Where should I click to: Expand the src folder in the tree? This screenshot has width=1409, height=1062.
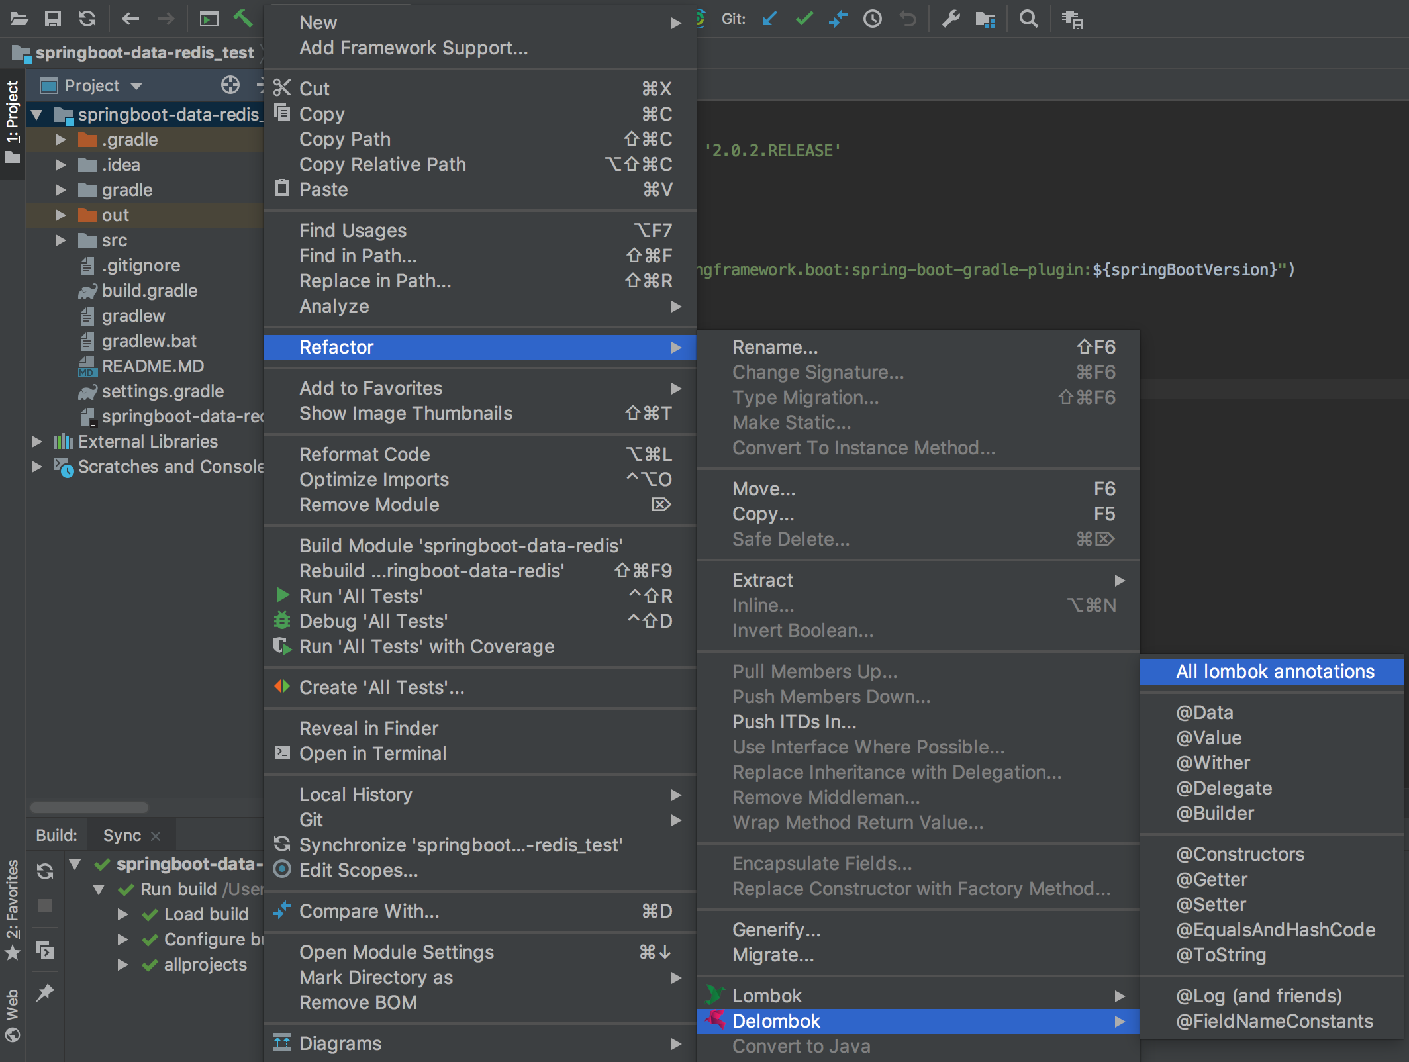point(60,240)
